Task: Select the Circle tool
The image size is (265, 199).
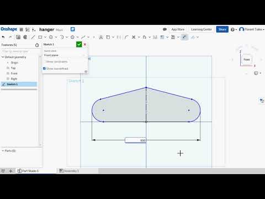Action: (x=51, y=37)
